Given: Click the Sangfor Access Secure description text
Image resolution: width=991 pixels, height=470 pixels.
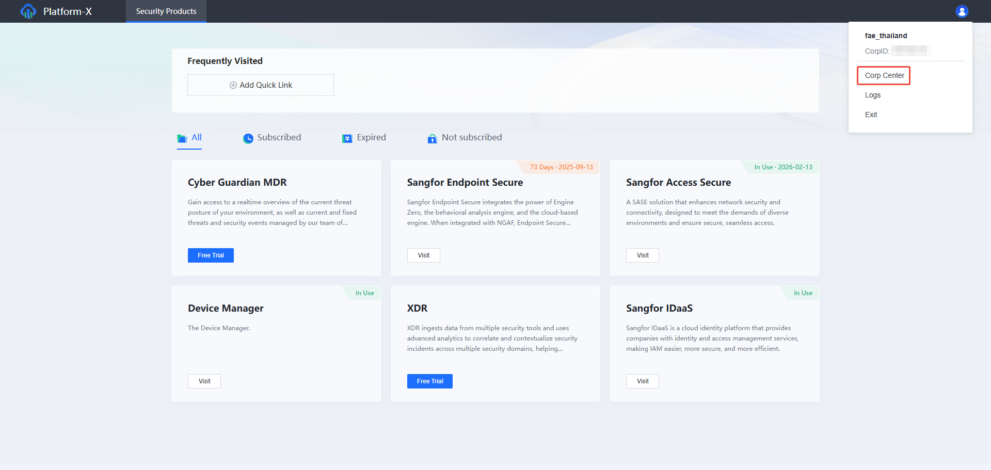Looking at the screenshot, I should click(x=707, y=213).
